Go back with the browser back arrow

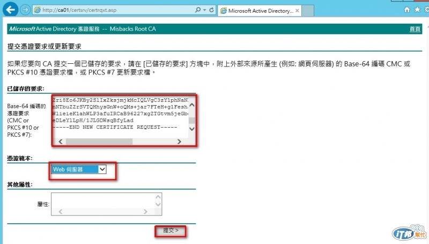point(10,10)
